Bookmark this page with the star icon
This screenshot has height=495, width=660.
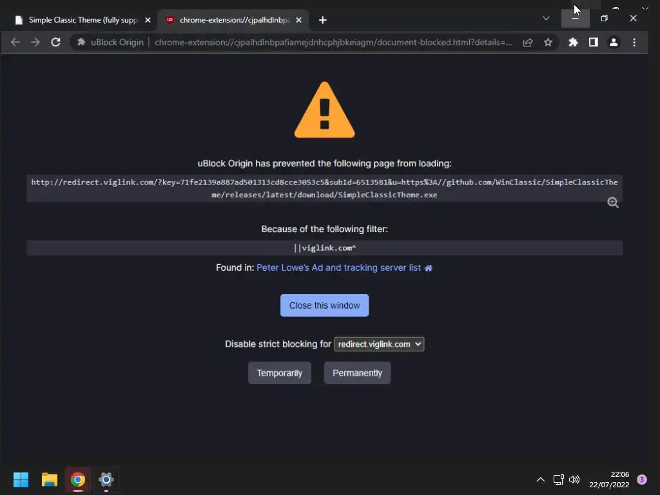point(548,42)
